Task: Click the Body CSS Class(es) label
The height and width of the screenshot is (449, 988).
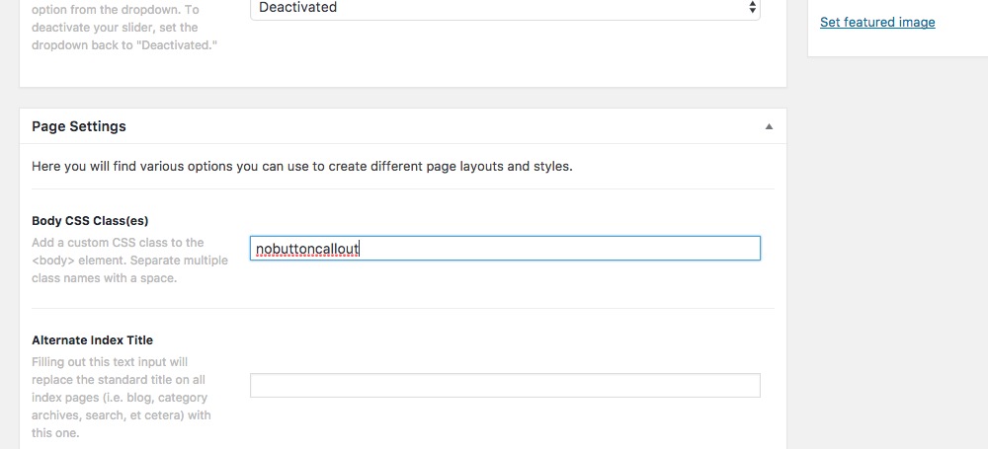Action: pos(90,221)
